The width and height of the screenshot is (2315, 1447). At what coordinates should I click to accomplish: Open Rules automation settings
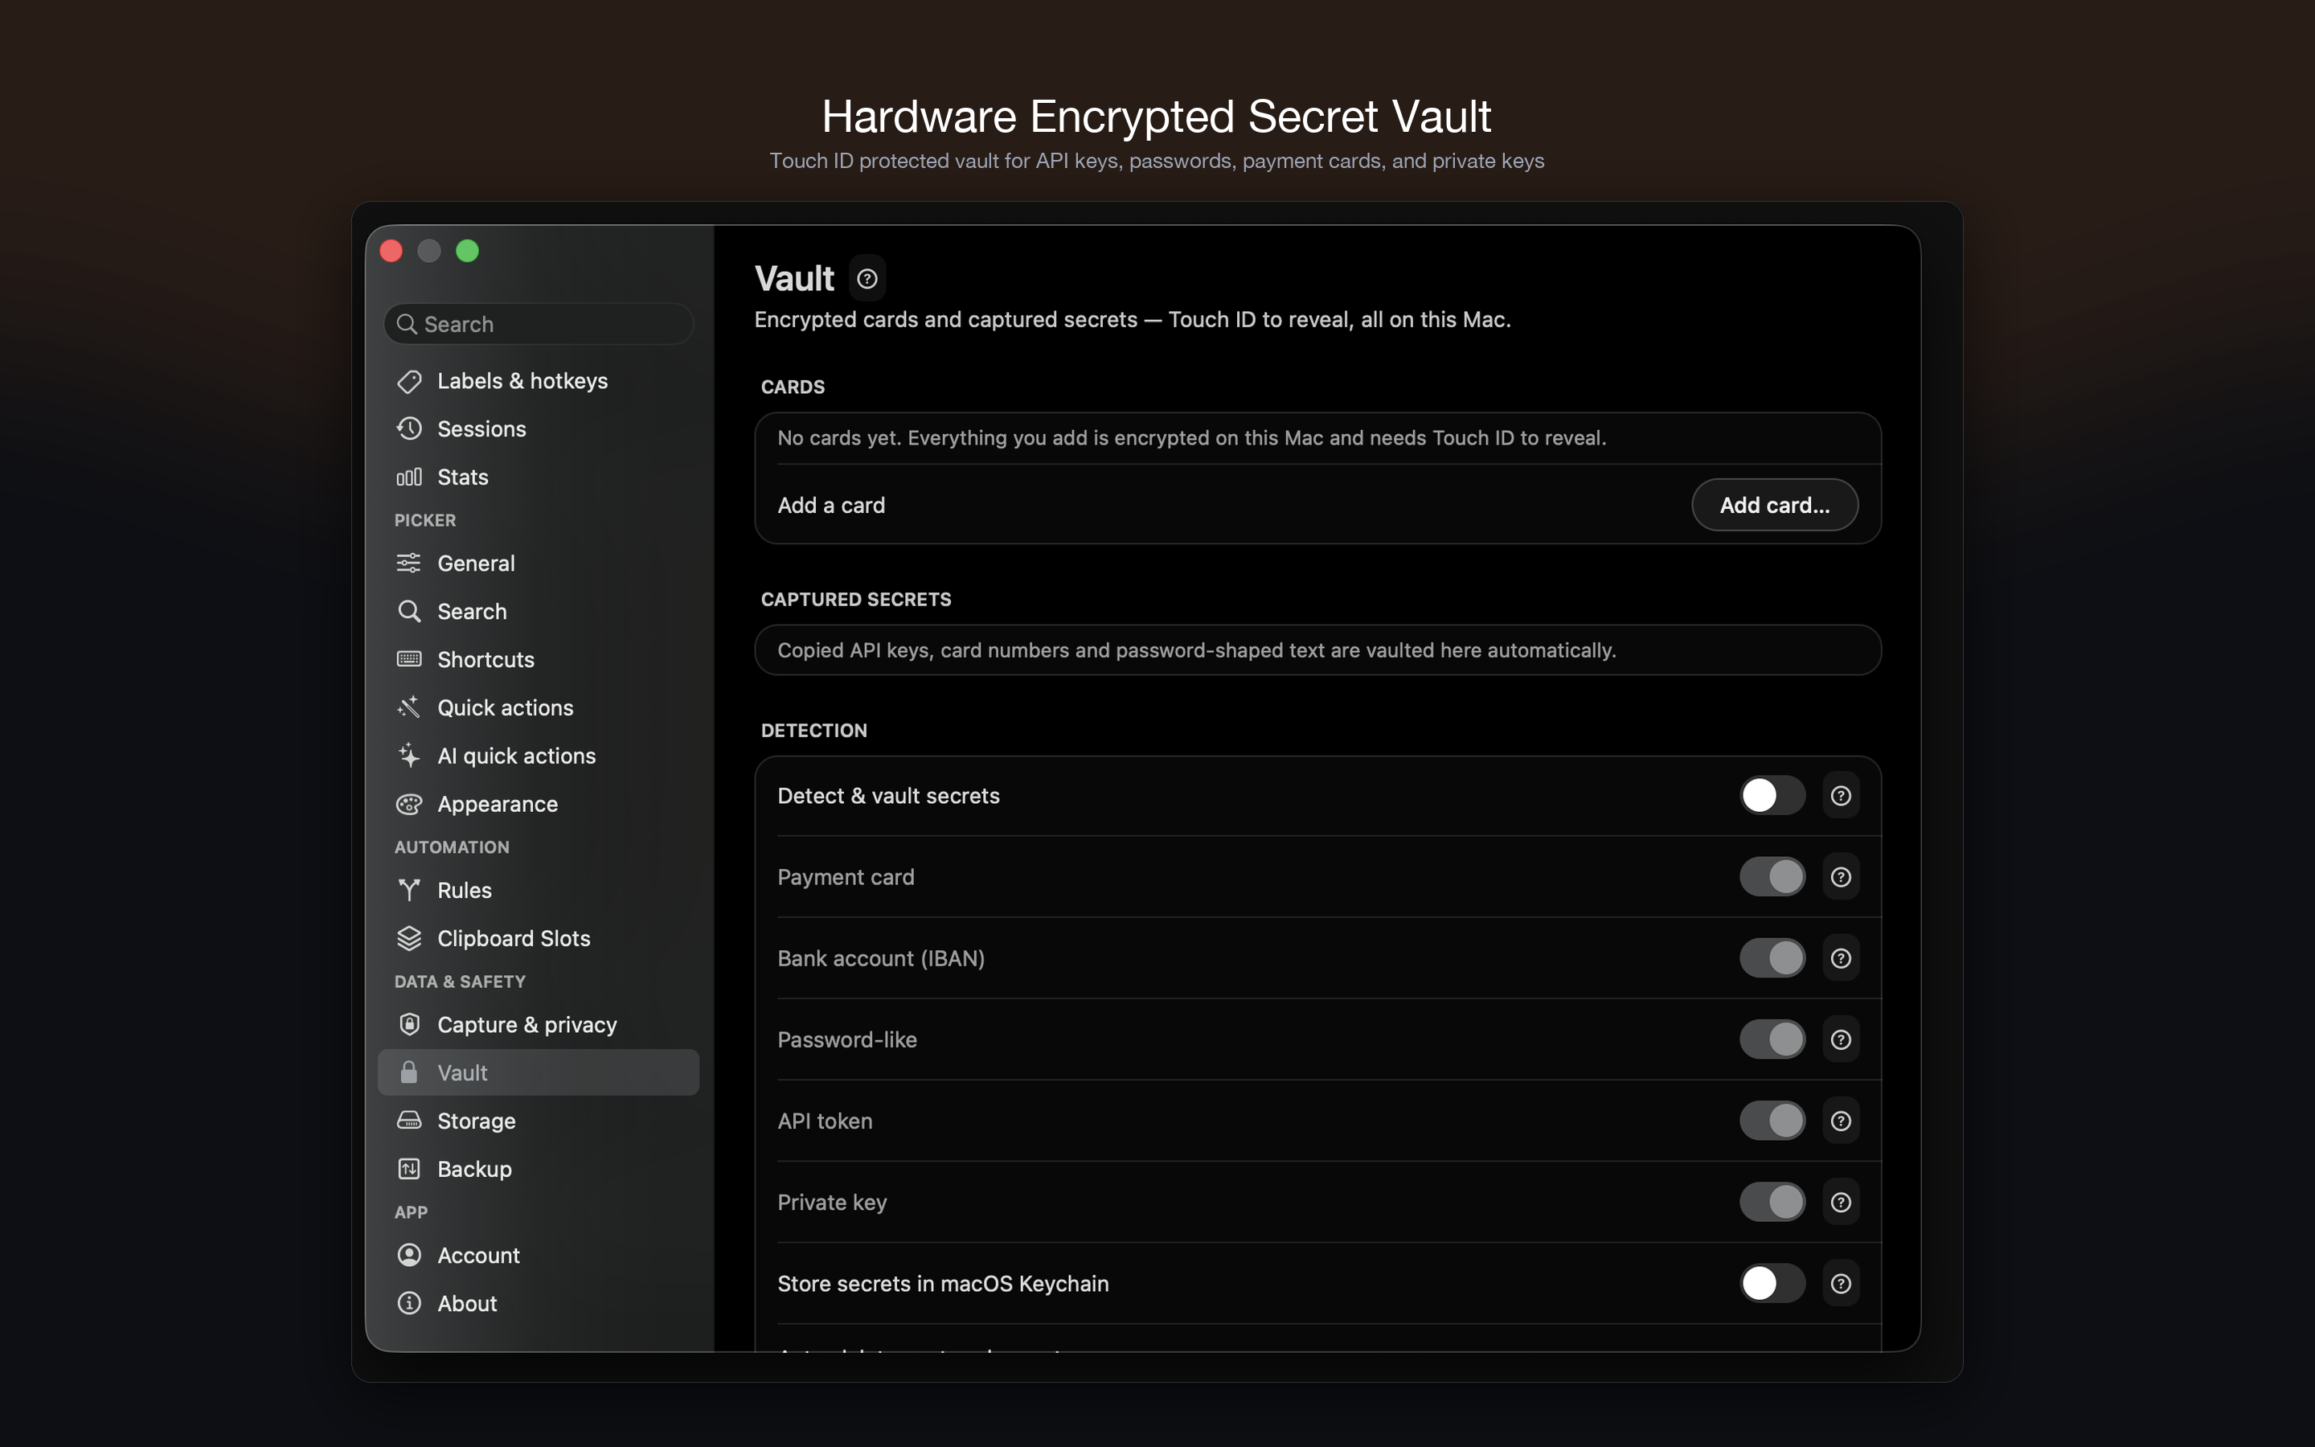tap(539, 890)
